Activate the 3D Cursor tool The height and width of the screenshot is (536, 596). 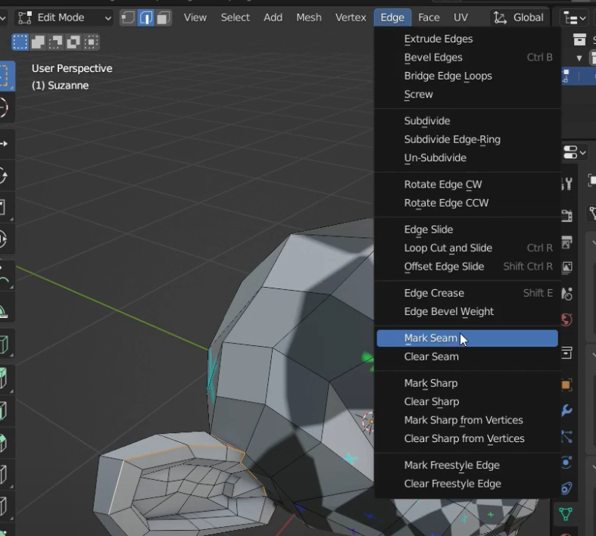4,108
